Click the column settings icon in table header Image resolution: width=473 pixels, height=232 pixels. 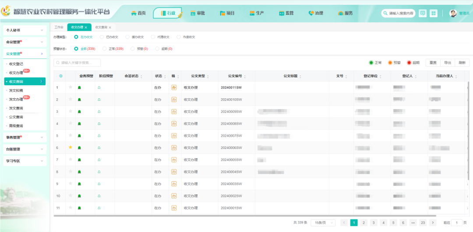[x=60, y=76]
